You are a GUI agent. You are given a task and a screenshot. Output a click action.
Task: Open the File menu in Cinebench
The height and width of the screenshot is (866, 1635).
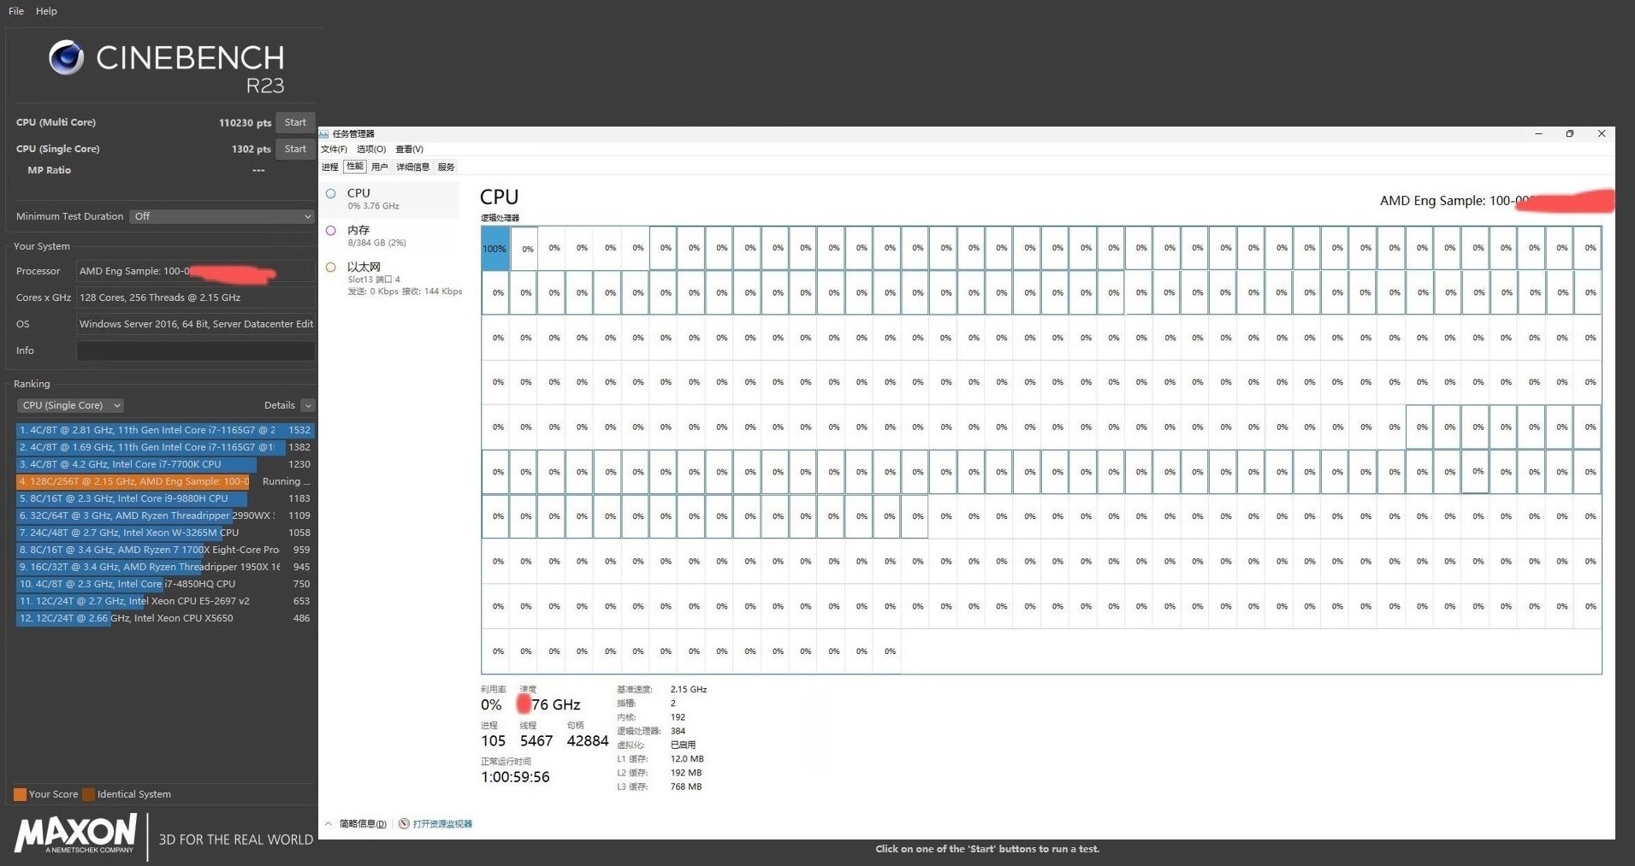click(16, 11)
